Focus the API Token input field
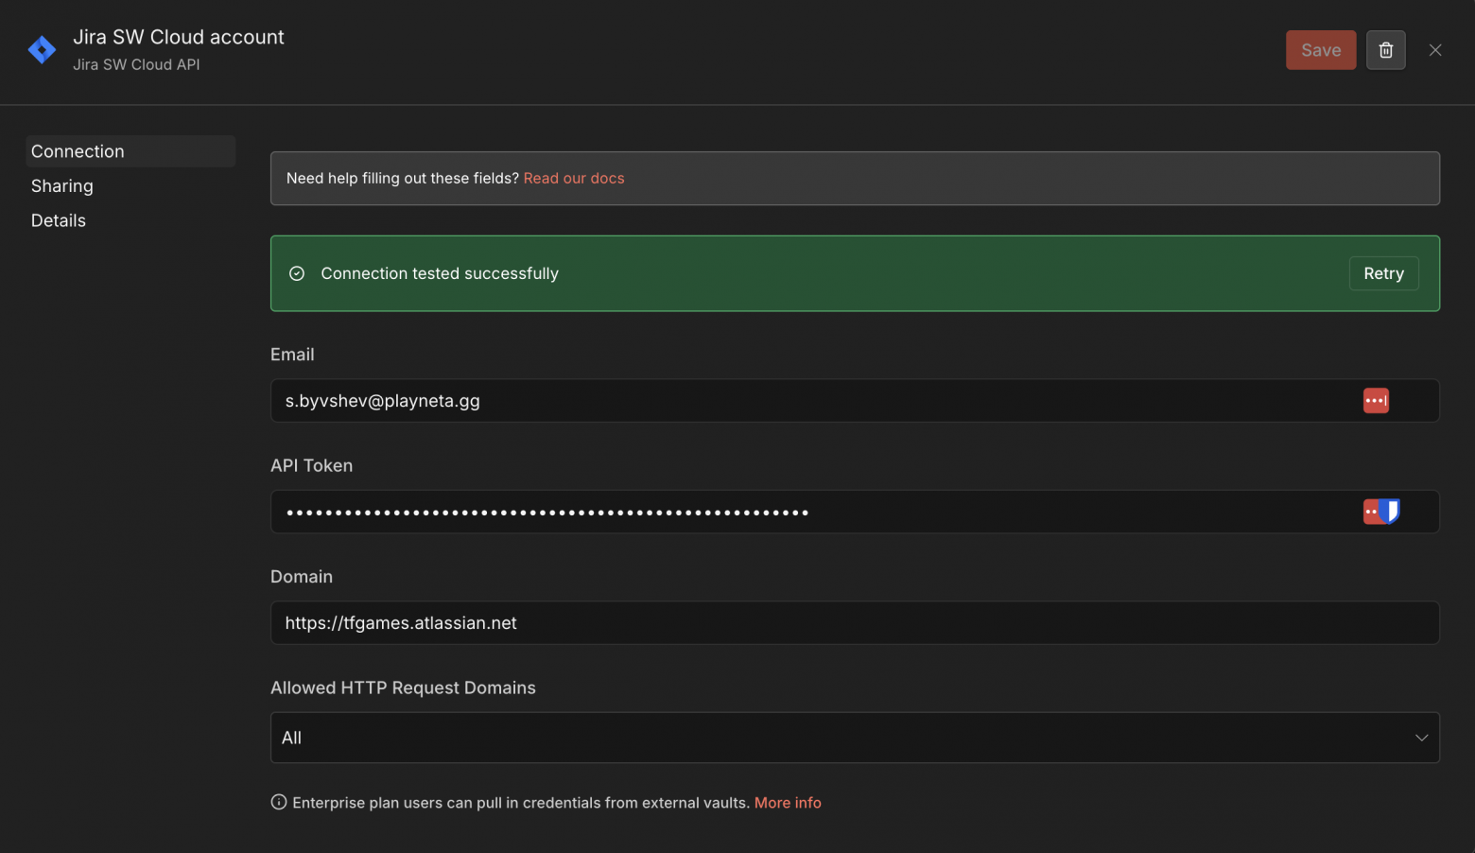 [855, 512]
